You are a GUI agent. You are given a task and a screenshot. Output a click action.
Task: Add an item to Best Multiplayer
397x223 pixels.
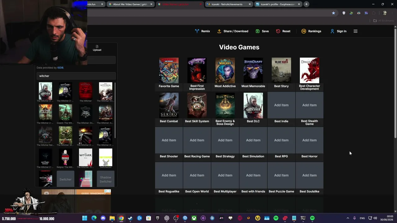(225, 175)
